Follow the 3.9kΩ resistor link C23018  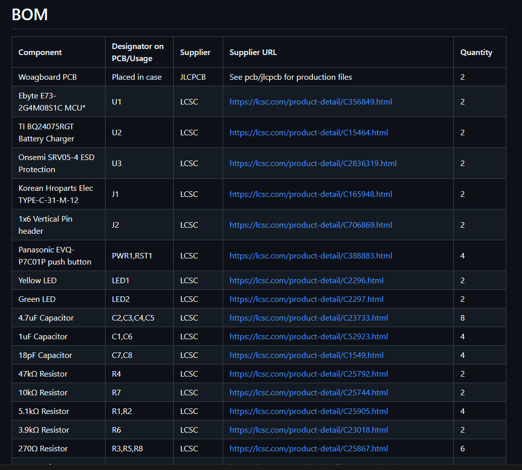(x=308, y=430)
